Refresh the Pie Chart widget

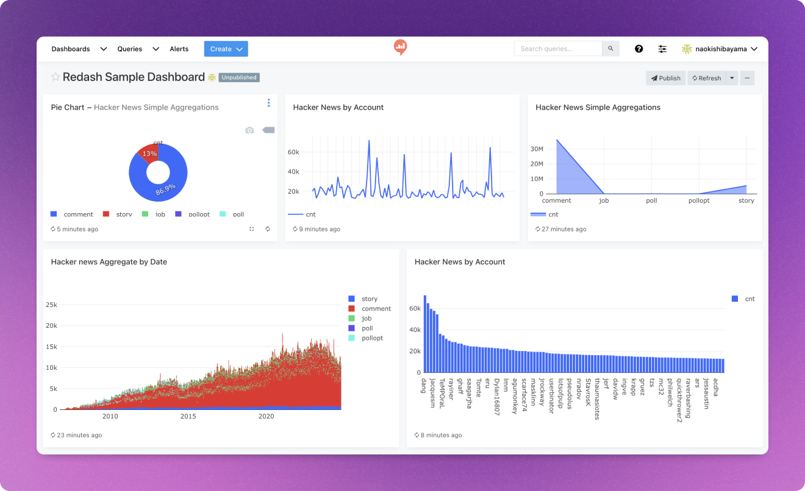pos(268,229)
